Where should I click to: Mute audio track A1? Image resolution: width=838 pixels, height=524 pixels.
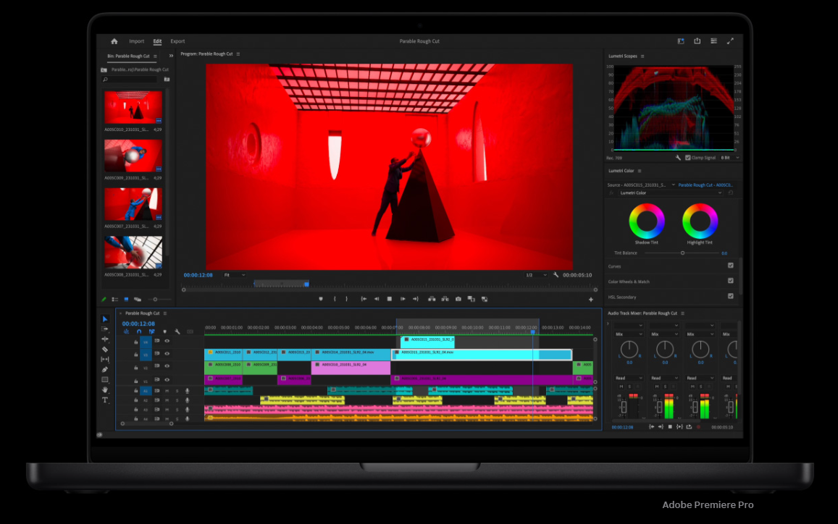[x=167, y=391]
